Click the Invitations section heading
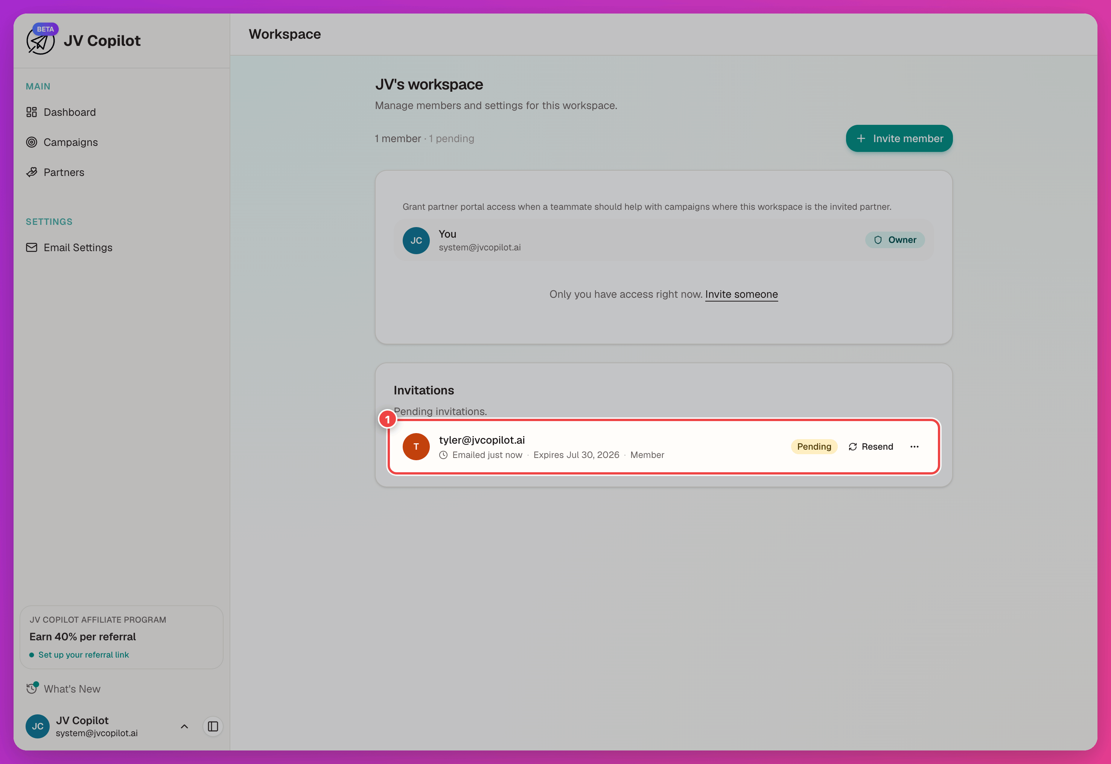Viewport: 1111px width, 764px height. click(x=423, y=391)
